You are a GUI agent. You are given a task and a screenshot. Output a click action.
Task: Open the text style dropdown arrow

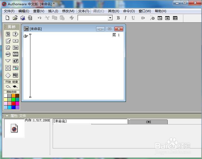[x=110, y=18]
